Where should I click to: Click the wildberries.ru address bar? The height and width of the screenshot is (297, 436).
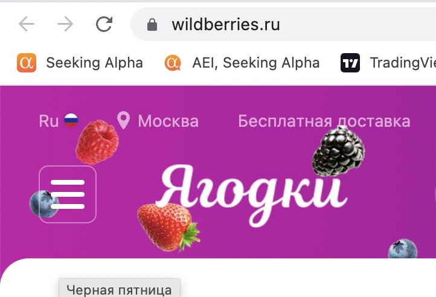(283, 25)
